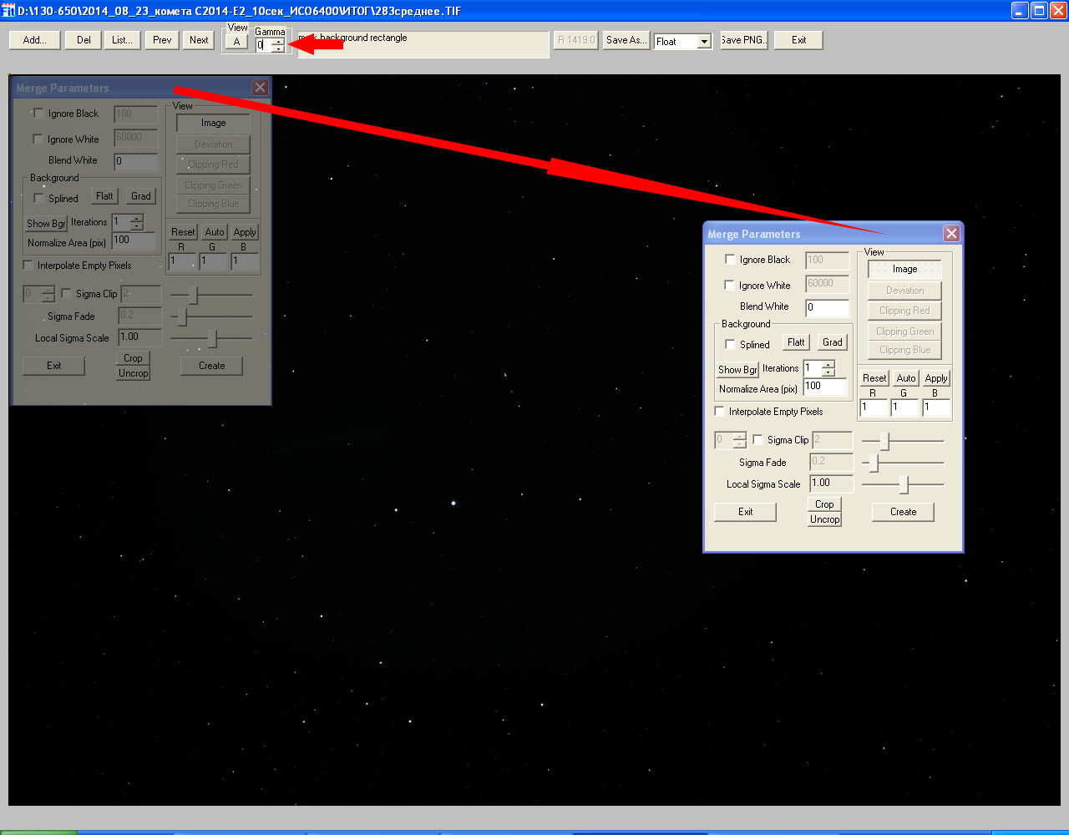The height and width of the screenshot is (835, 1069).
Task: Increment Iterations spinner in the active Merge dialog
Action: 828,364
